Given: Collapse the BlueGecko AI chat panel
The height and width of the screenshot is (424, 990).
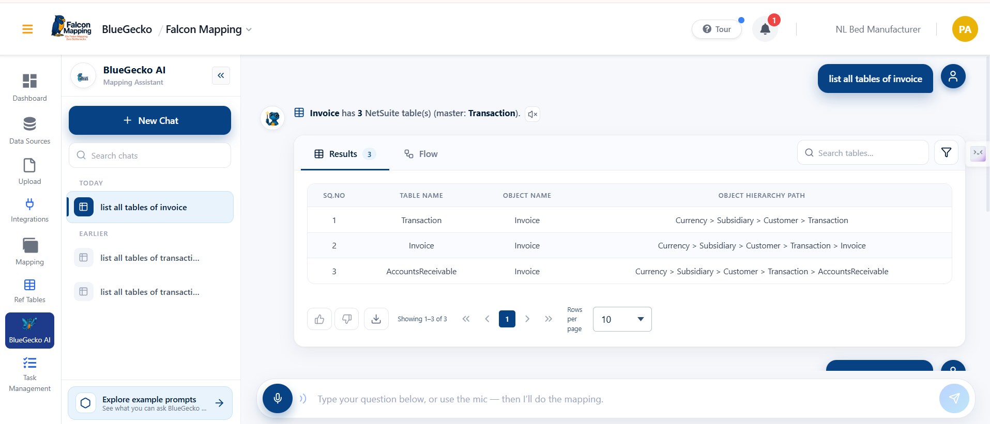Looking at the screenshot, I should [221, 76].
